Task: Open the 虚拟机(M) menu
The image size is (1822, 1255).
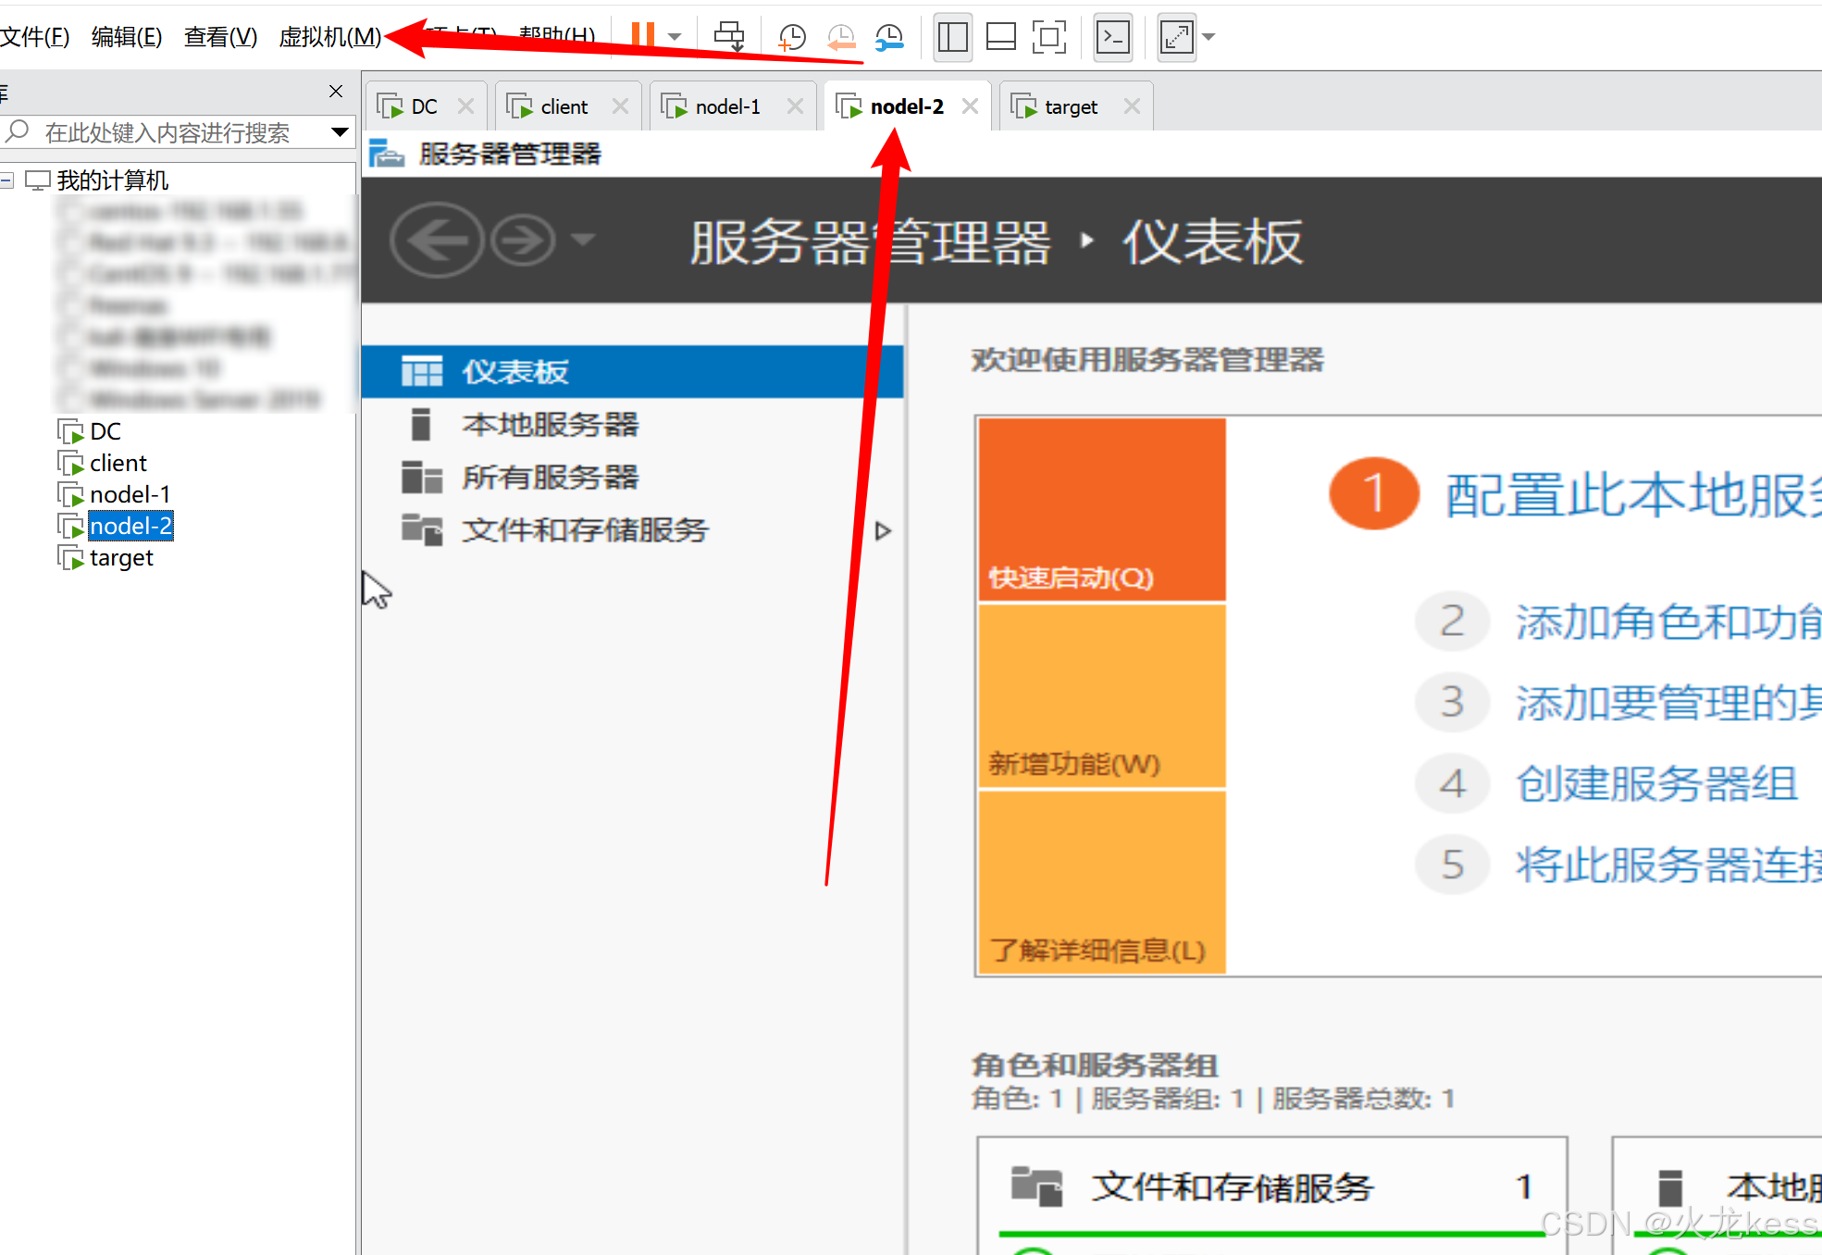Action: pyautogui.click(x=329, y=36)
